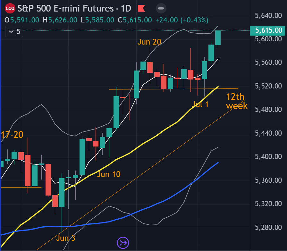
Task: Click the open value O5,591.00
Action: 22,20
